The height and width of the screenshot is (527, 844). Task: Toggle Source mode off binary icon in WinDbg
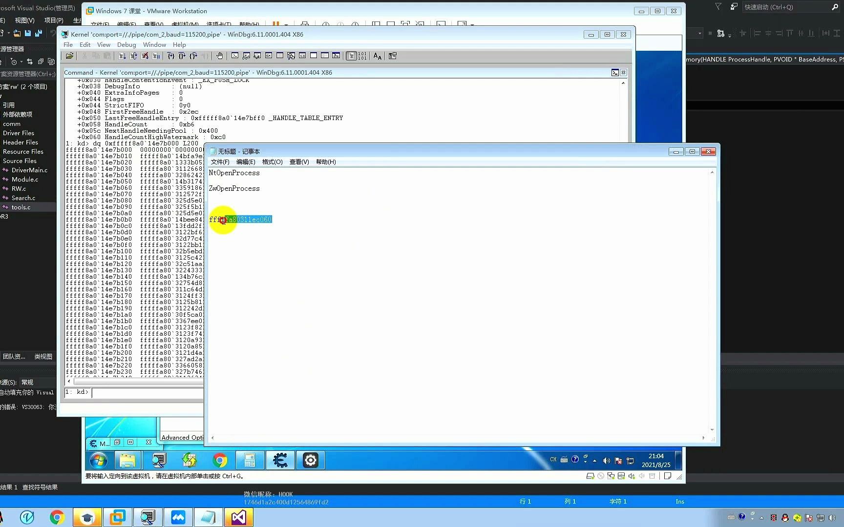[362, 56]
